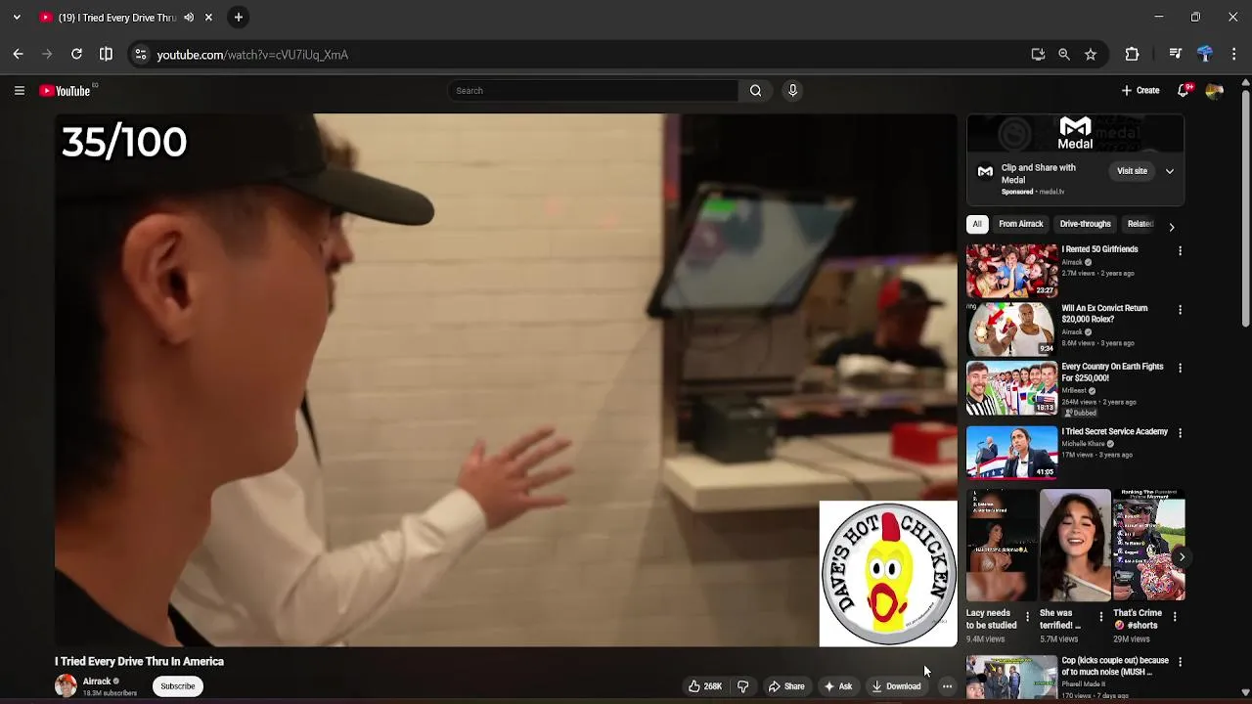
Task: Open the account avatar menu
Action: [1214, 91]
